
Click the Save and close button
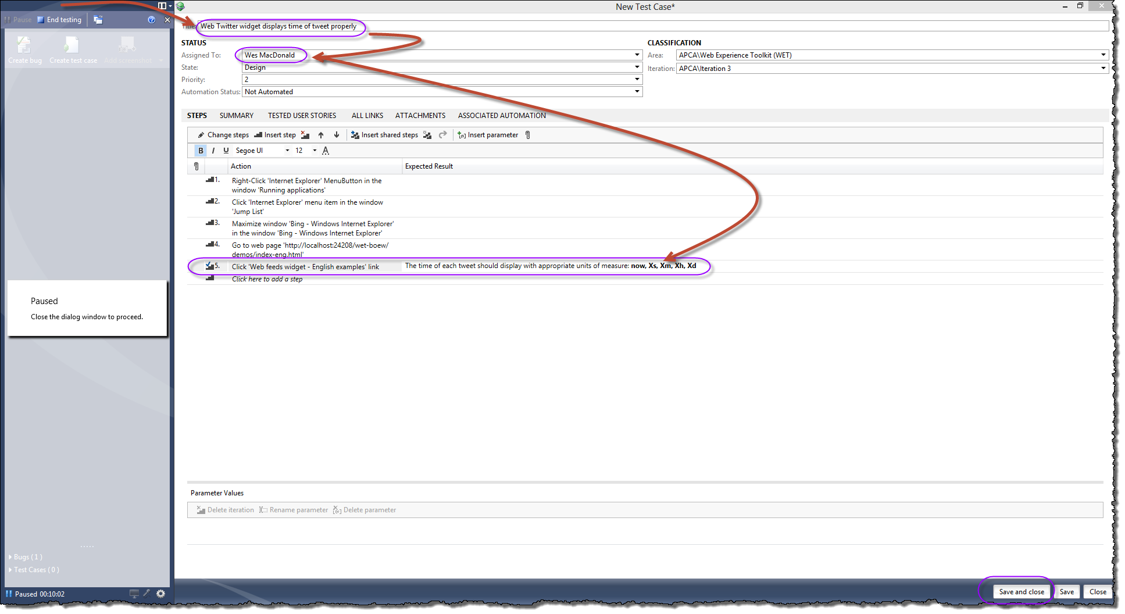[1021, 592]
